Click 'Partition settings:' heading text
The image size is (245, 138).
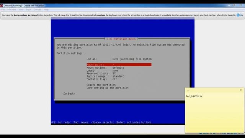tap(70, 53)
